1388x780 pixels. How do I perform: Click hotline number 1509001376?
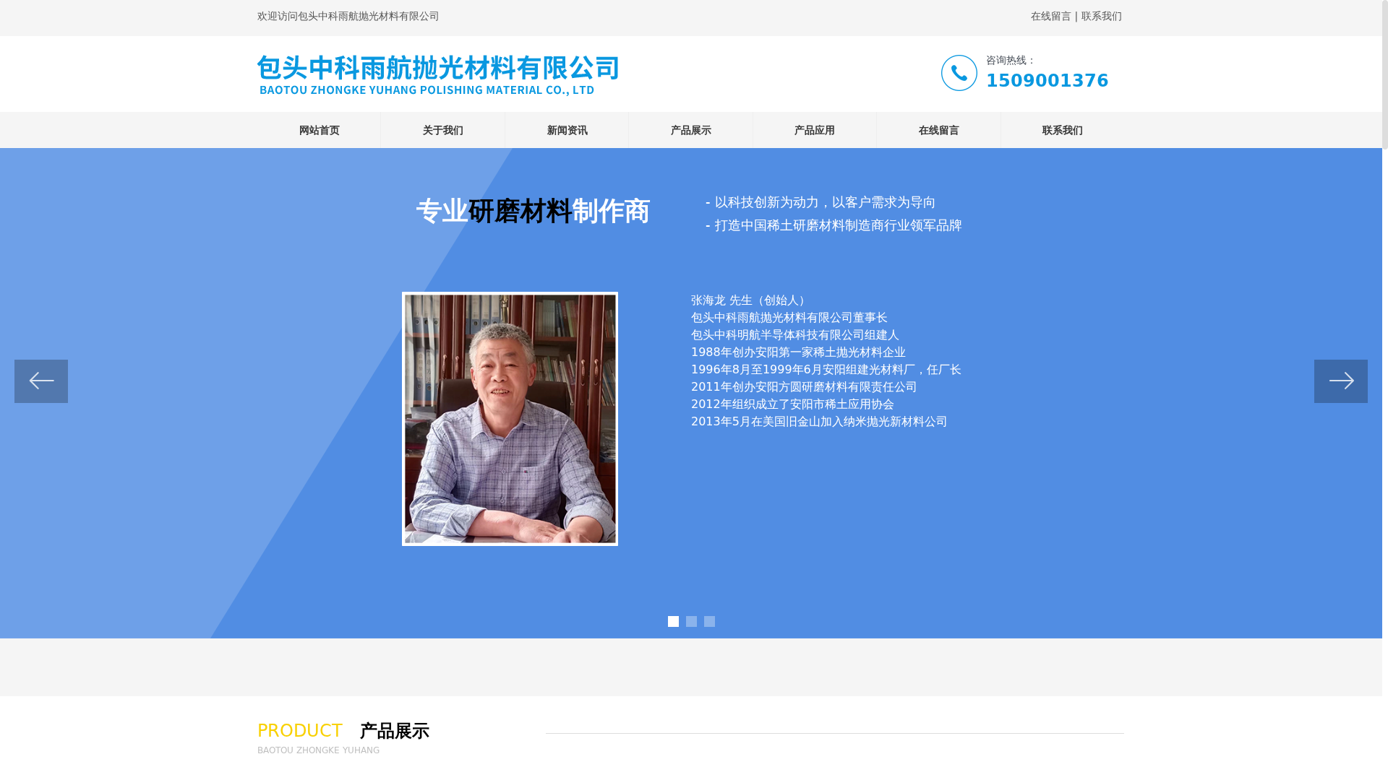click(x=1047, y=80)
